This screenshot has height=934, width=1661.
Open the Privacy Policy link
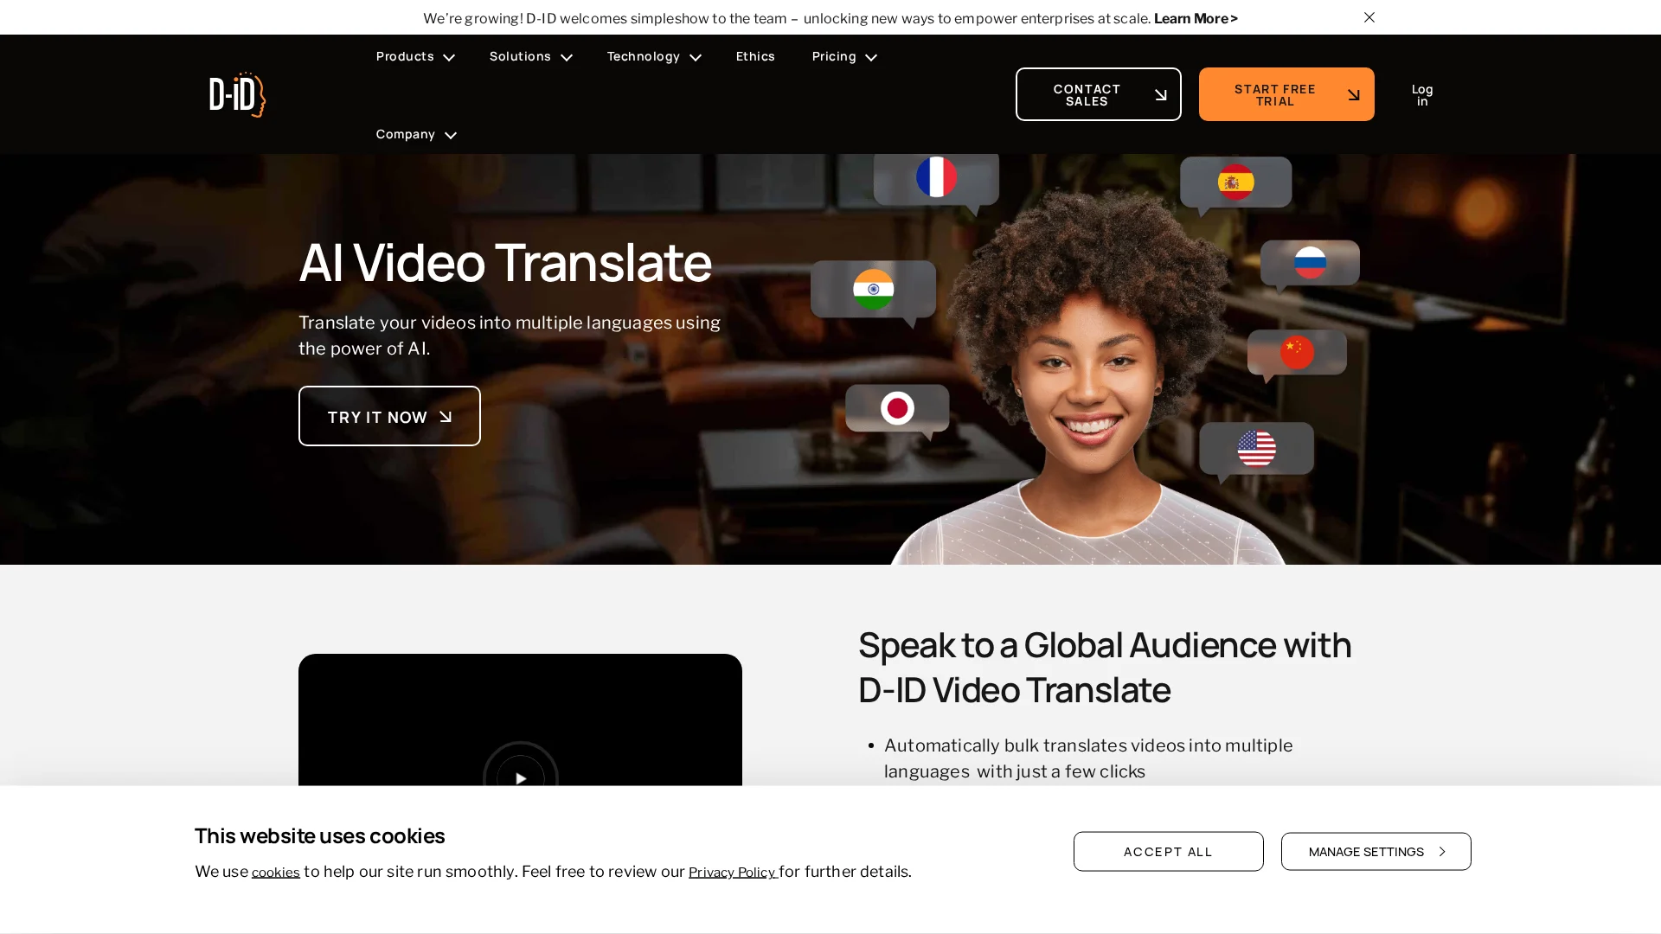(x=732, y=873)
